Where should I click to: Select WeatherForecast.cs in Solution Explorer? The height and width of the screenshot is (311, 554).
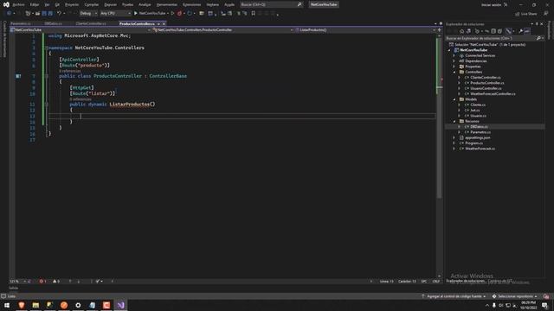coord(480,149)
